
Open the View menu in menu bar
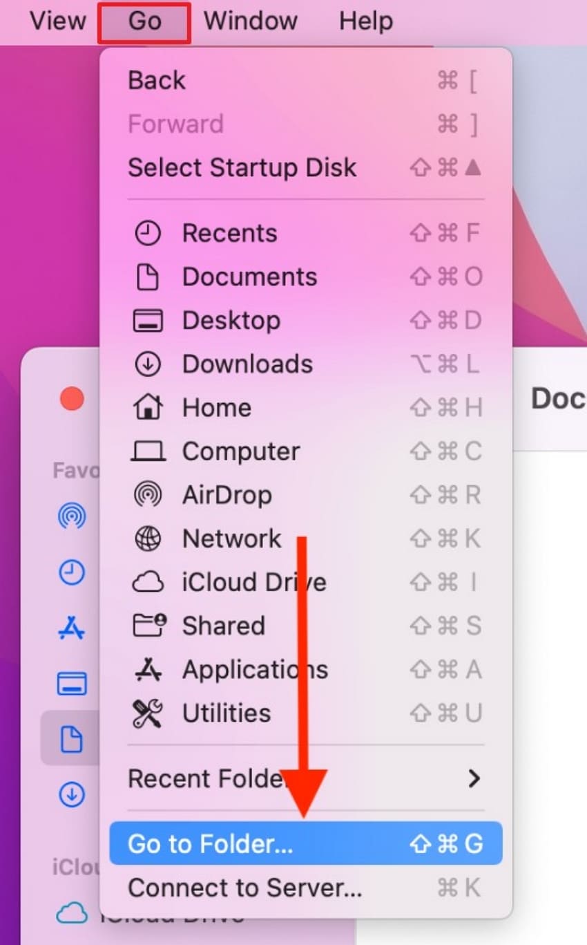(x=58, y=21)
